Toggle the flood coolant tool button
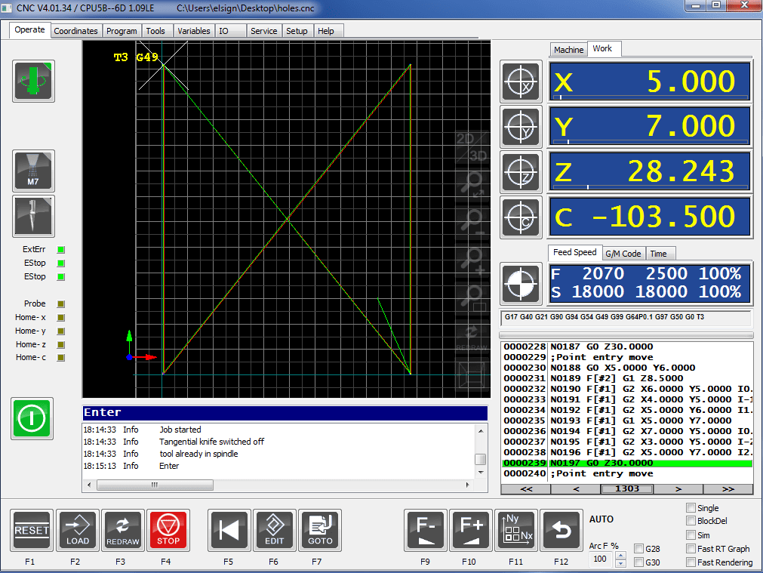The height and width of the screenshot is (573, 763). click(x=33, y=216)
